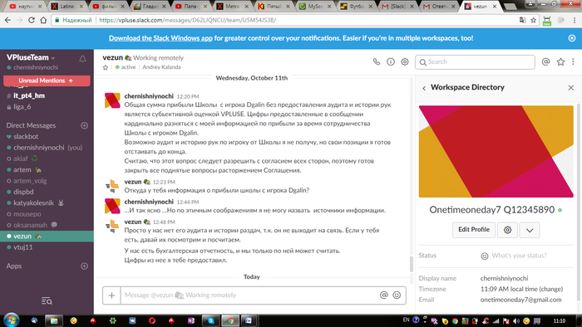Bookmark this page star in address bar
This screenshot has width=582, height=327.
click(534, 20)
